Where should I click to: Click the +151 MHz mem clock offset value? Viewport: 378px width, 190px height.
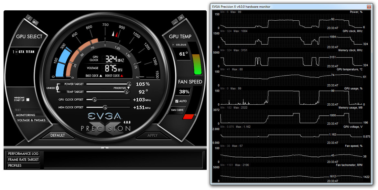[x=142, y=107]
